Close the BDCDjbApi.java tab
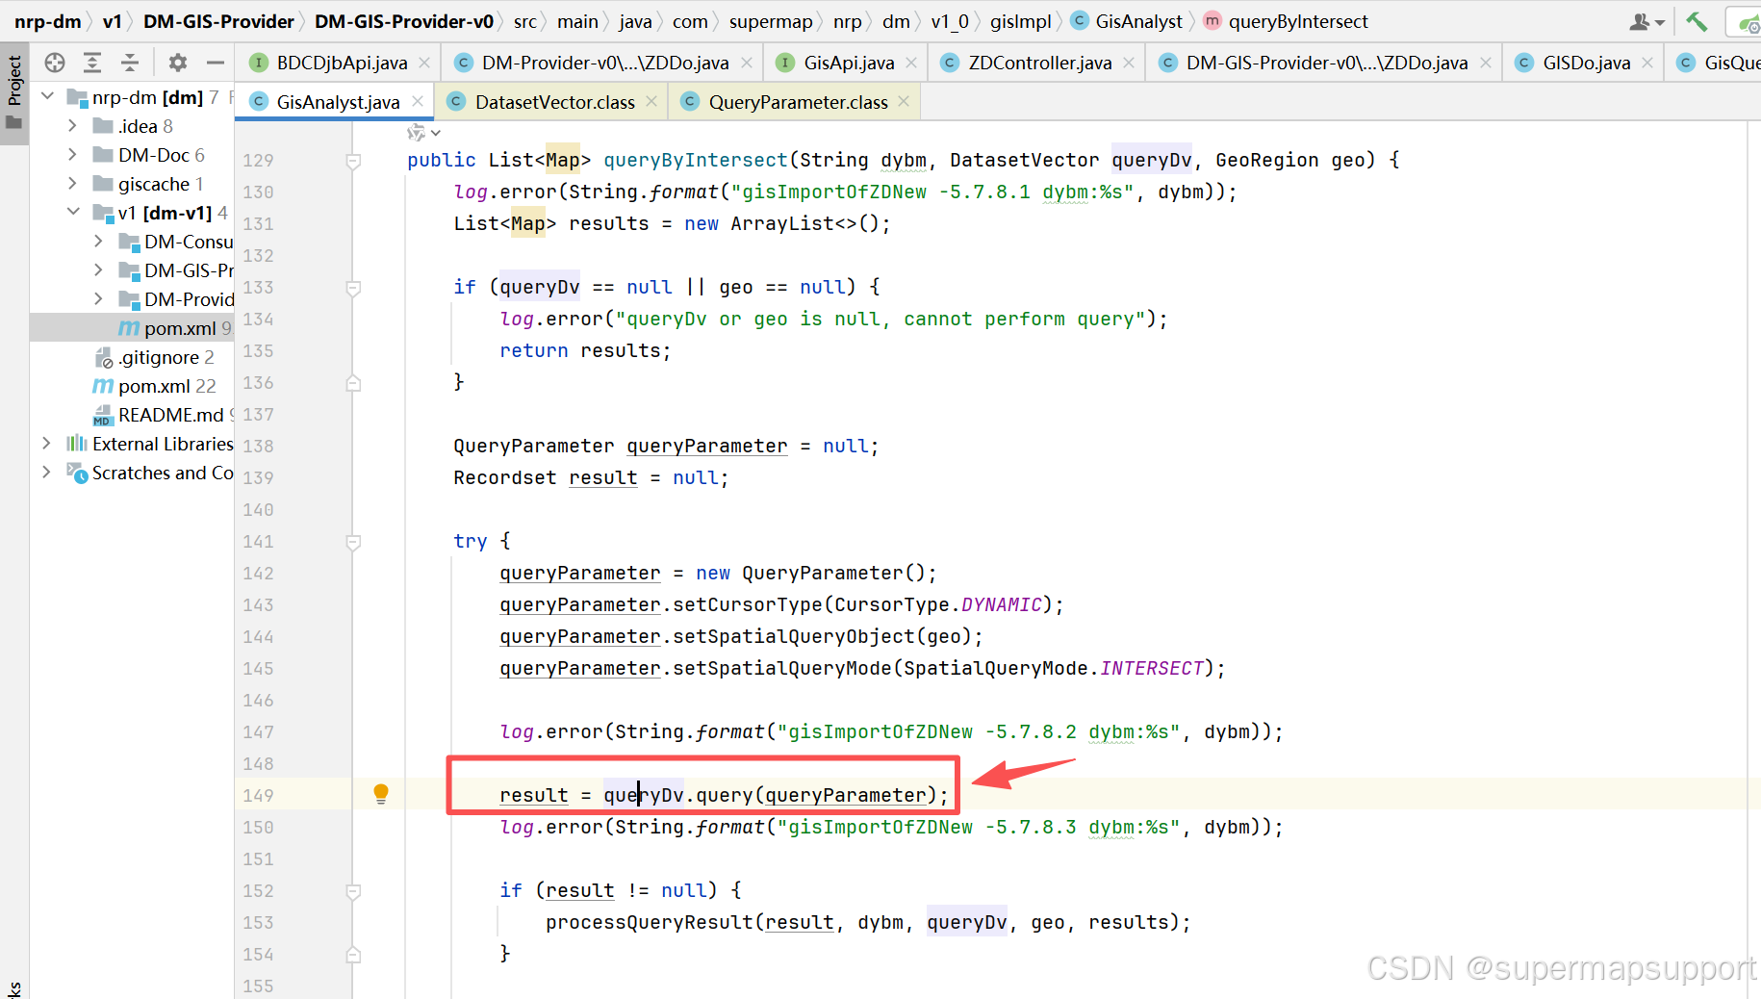Image resolution: width=1761 pixels, height=999 pixels. point(424,63)
